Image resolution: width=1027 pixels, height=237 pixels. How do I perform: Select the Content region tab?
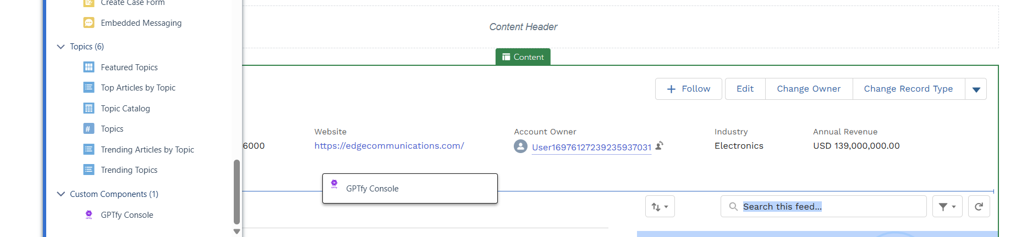523,57
